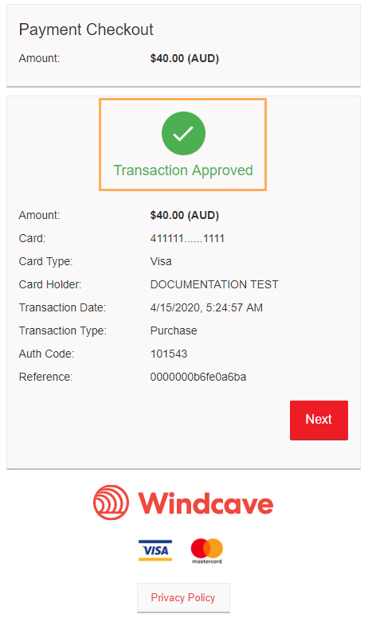
Task: Click the transaction date 4/15/2020 value
Action: pos(206,307)
